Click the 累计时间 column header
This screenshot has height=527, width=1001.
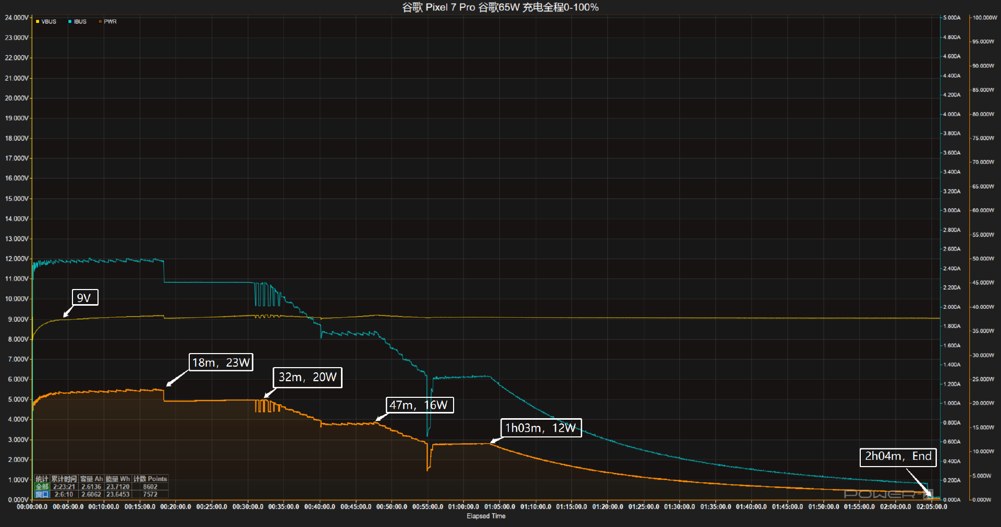point(64,479)
